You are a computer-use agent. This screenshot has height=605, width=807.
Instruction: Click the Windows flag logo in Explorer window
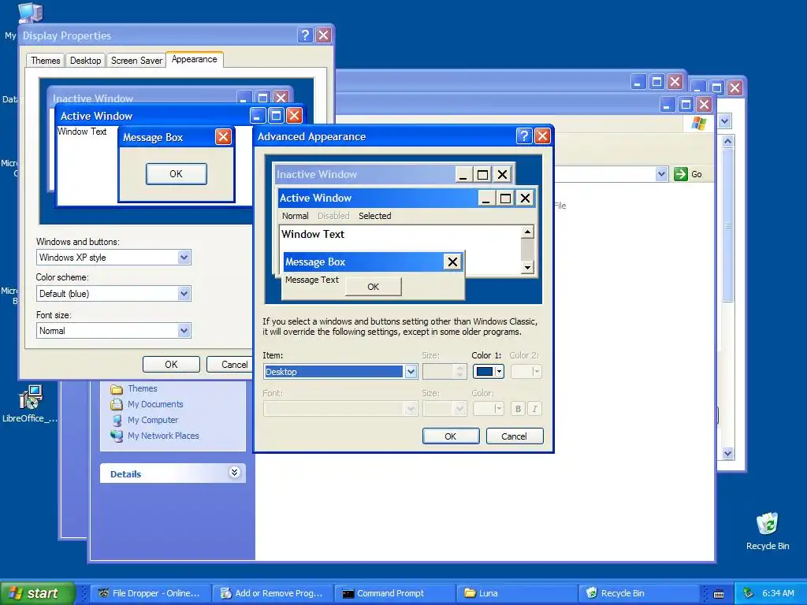click(699, 123)
